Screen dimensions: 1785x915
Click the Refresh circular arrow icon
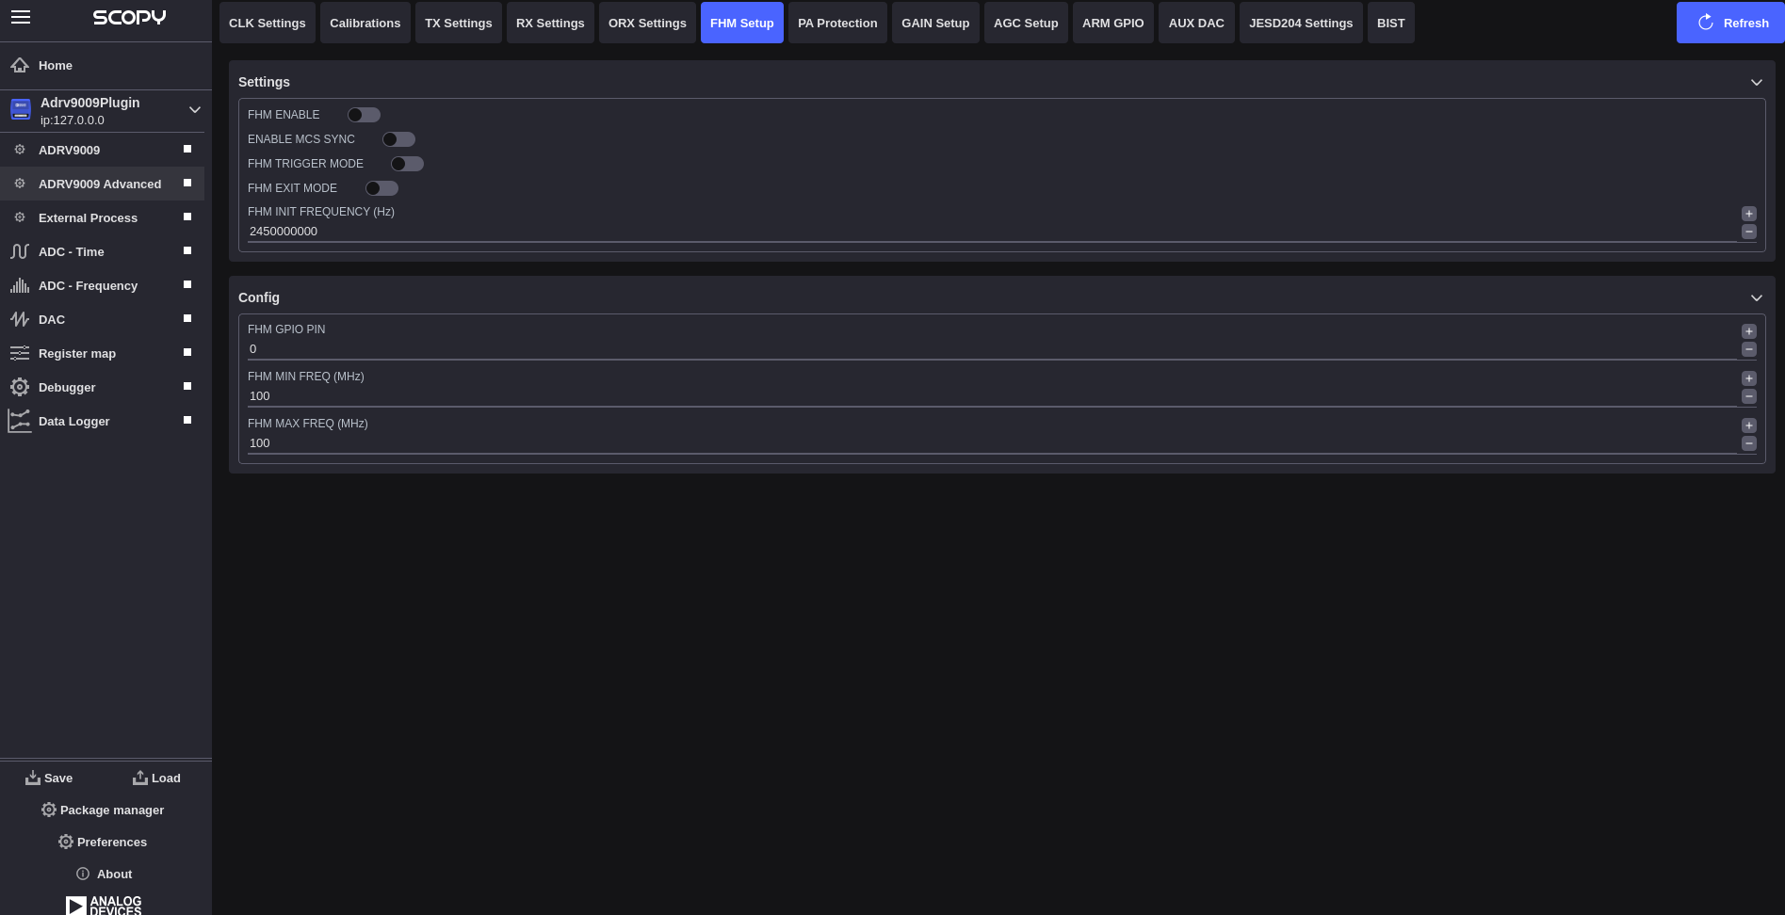pyautogui.click(x=1706, y=23)
